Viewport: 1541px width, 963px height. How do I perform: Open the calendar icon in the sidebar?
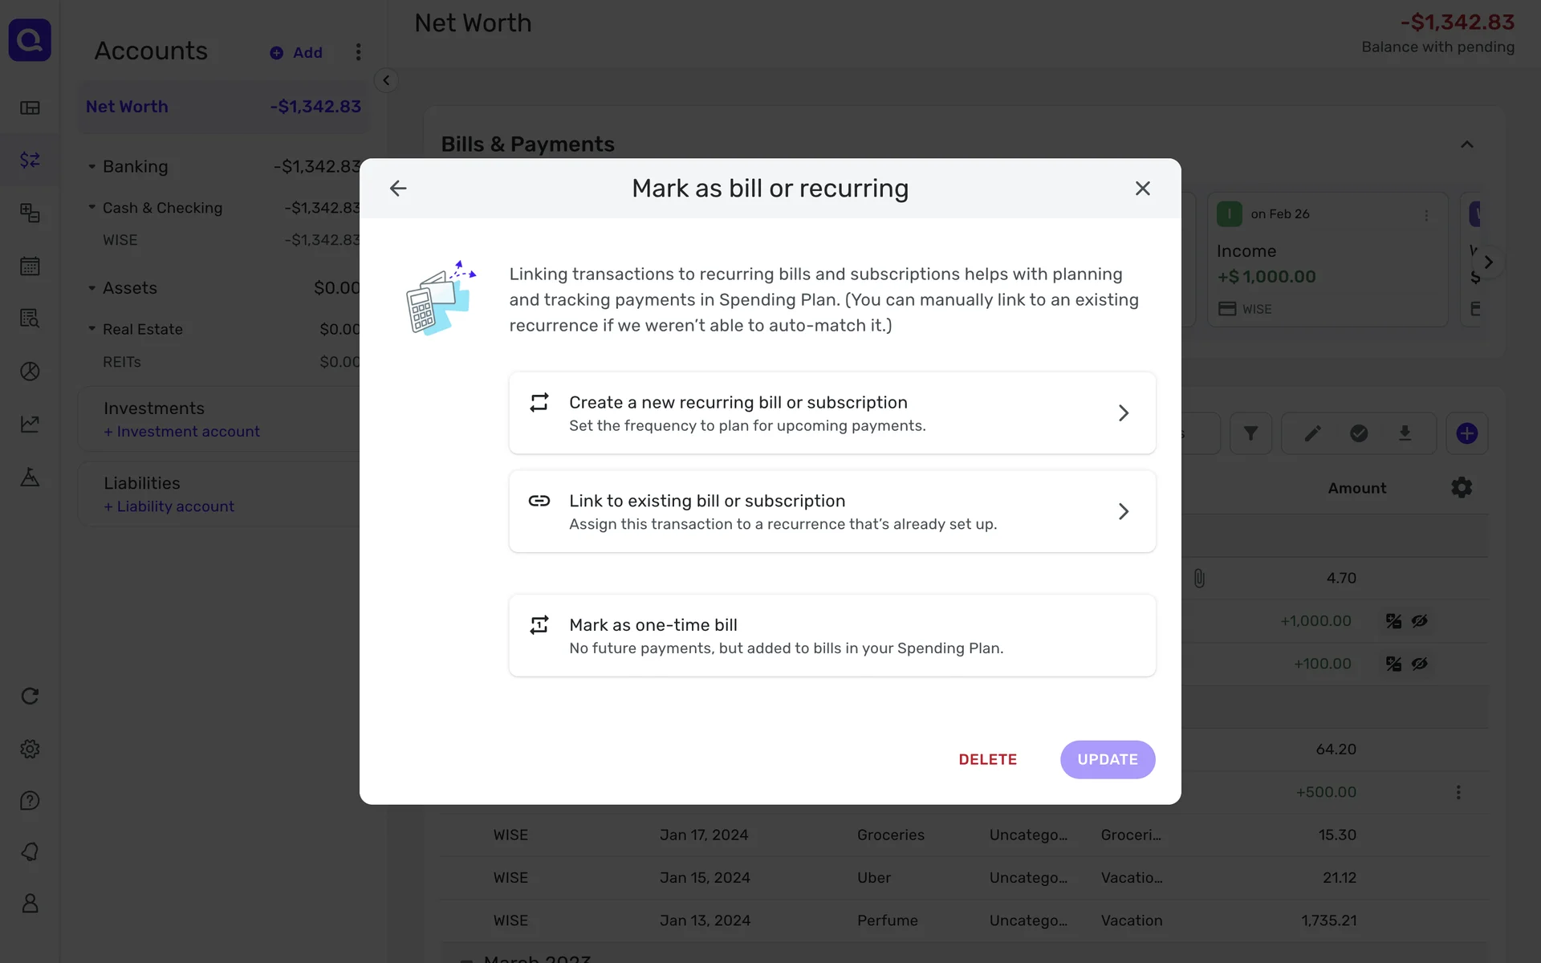30,266
